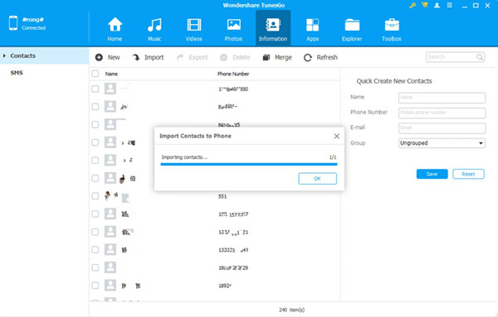Open the Toolbox tab
Image resolution: width=498 pixels, height=317 pixels.
(x=392, y=29)
